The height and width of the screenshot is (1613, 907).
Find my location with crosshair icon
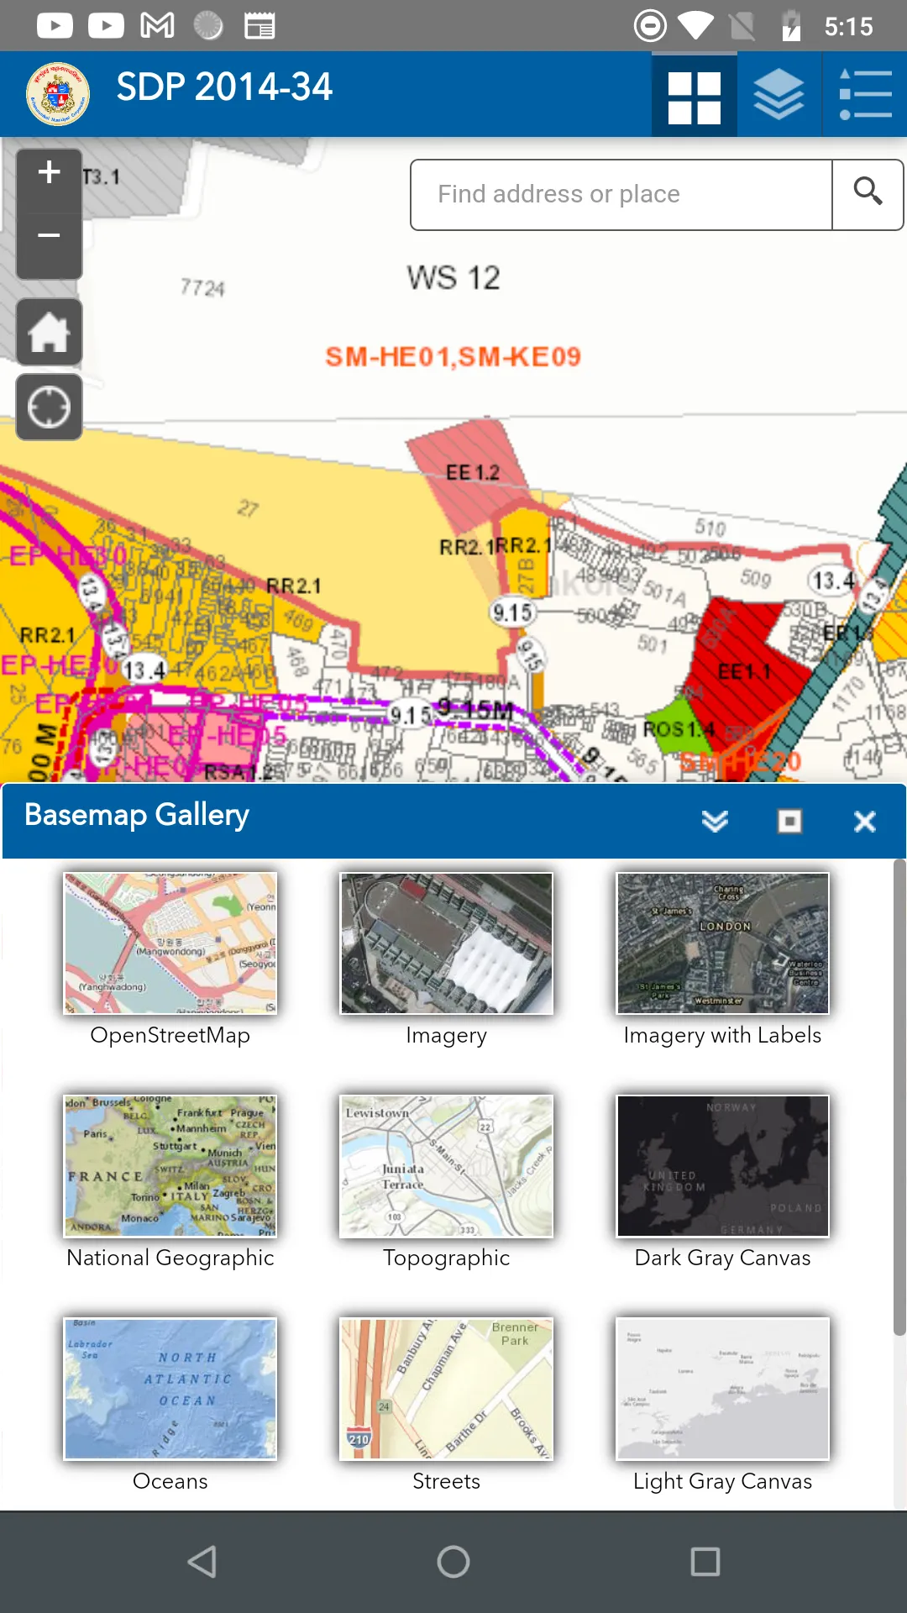point(50,407)
